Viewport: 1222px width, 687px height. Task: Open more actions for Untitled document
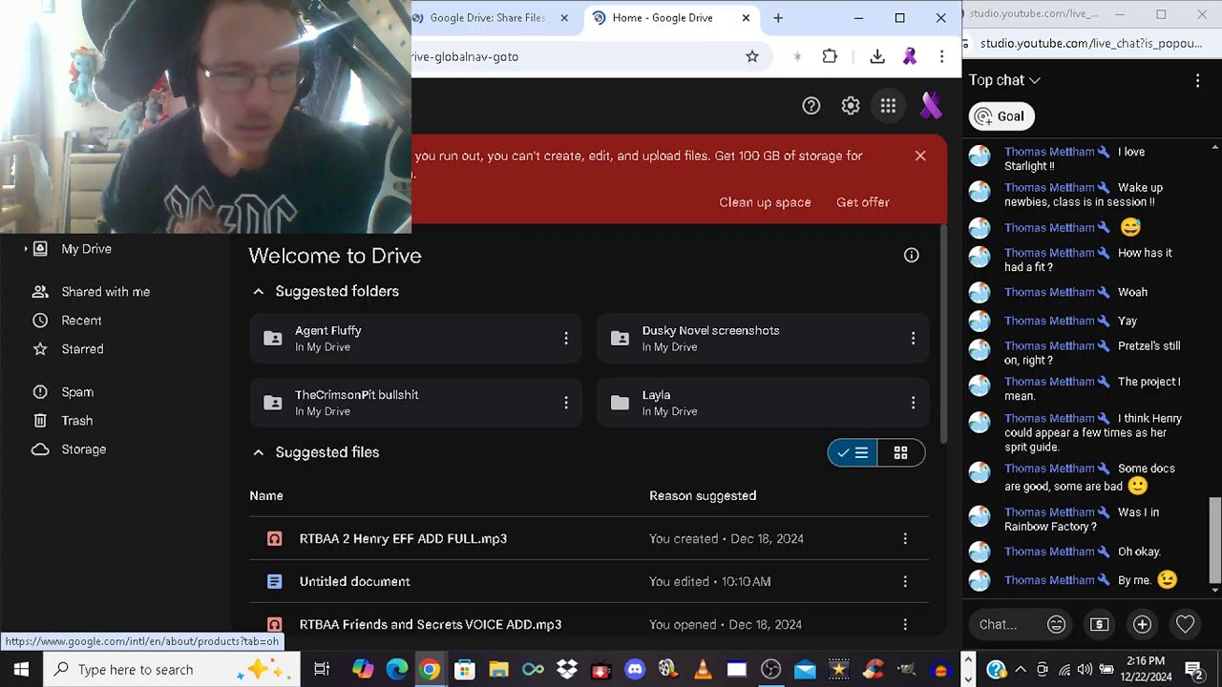click(x=905, y=582)
